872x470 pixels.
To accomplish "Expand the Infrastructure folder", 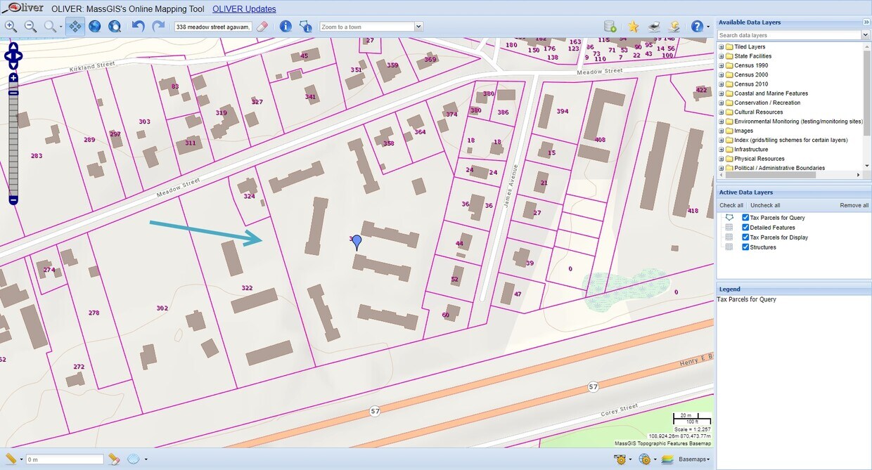I will tap(721, 150).
